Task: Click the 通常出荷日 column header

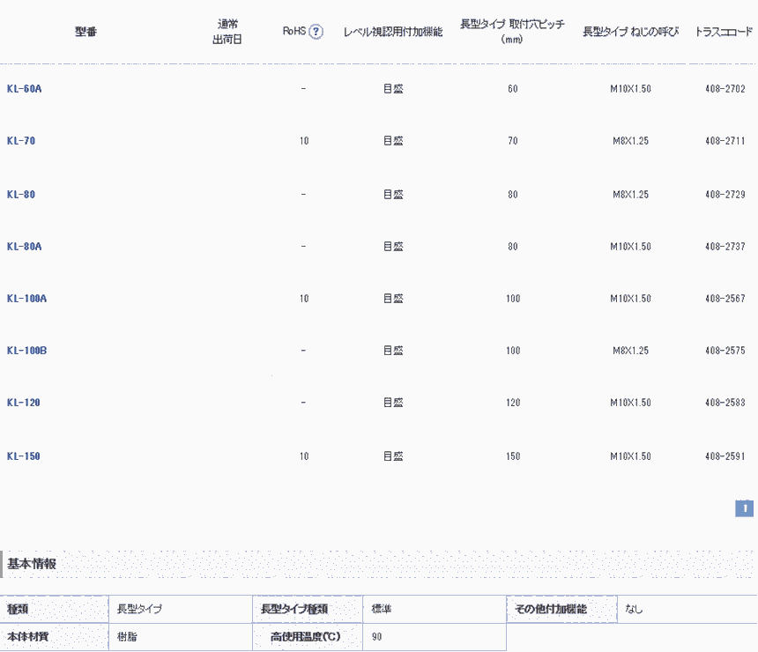Action: pos(227,32)
